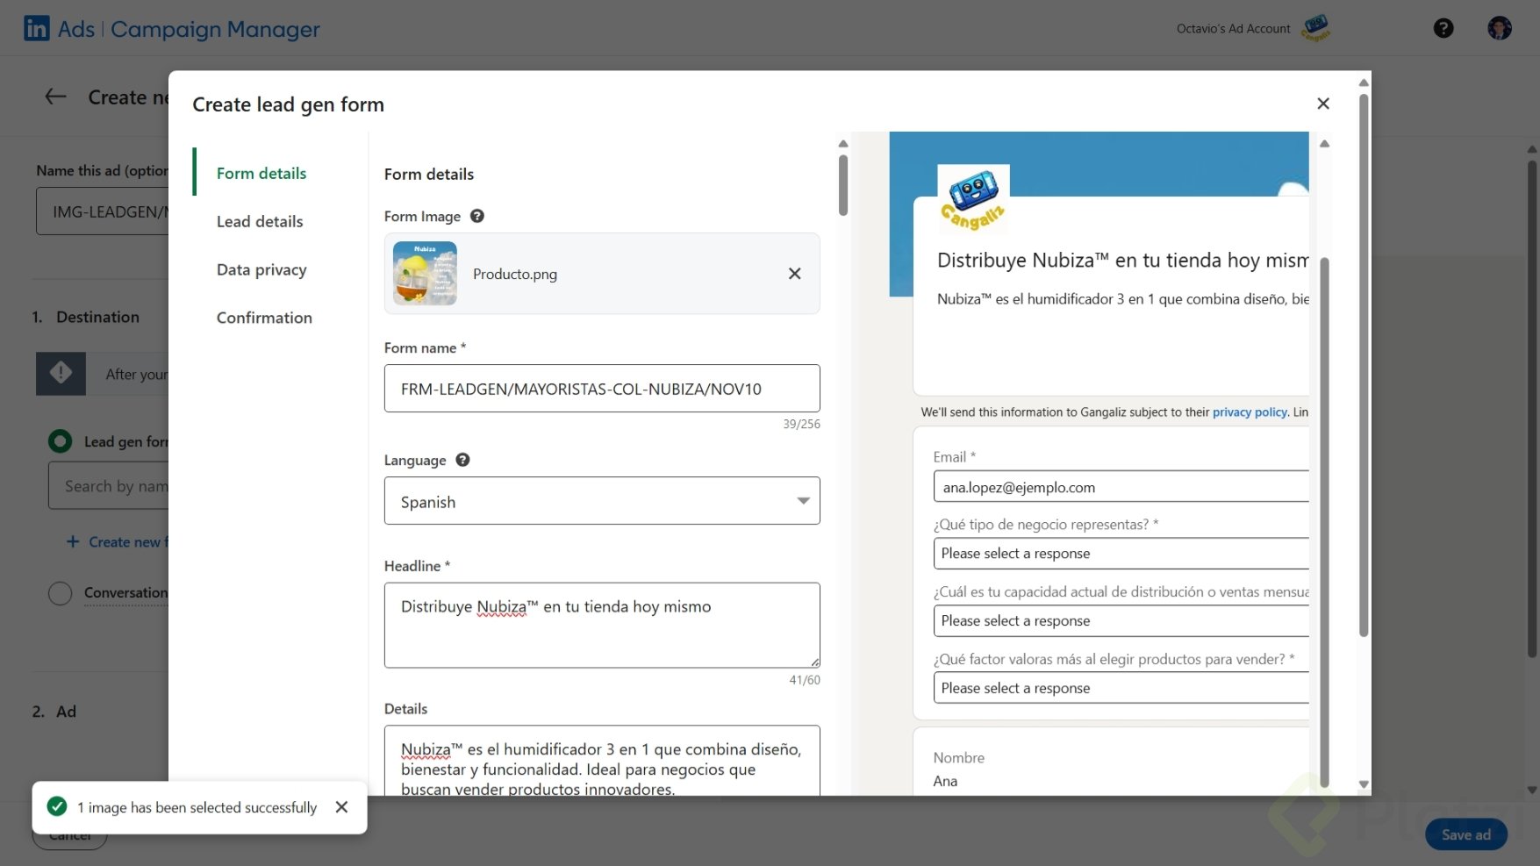1540x866 pixels.
Task: Click the 41/60 headline character counter
Action: click(805, 680)
